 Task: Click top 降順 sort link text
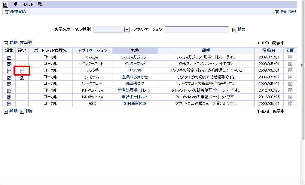click(x=28, y=42)
